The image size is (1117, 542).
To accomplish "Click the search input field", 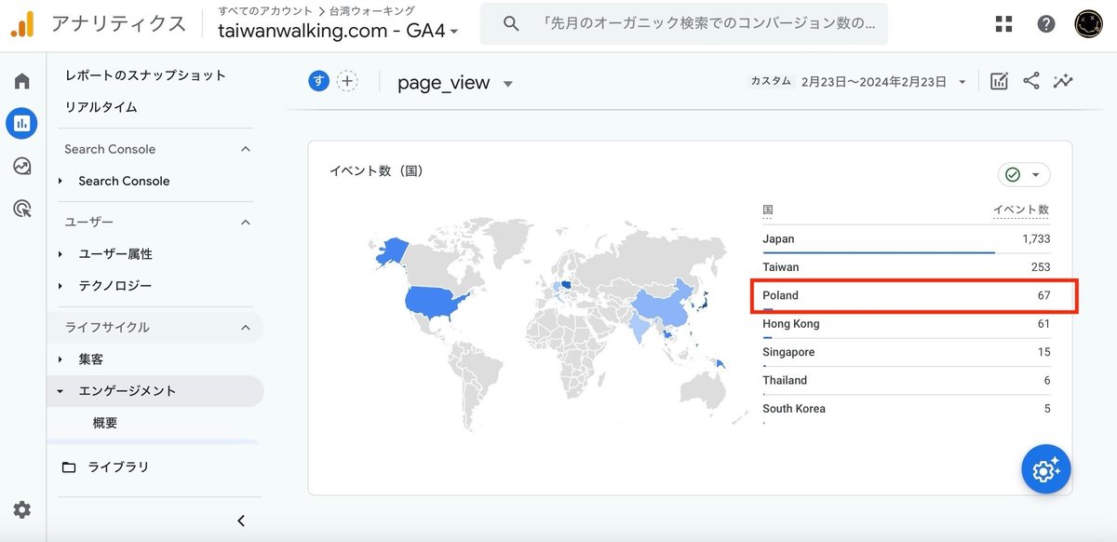I will (x=707, y=24).
